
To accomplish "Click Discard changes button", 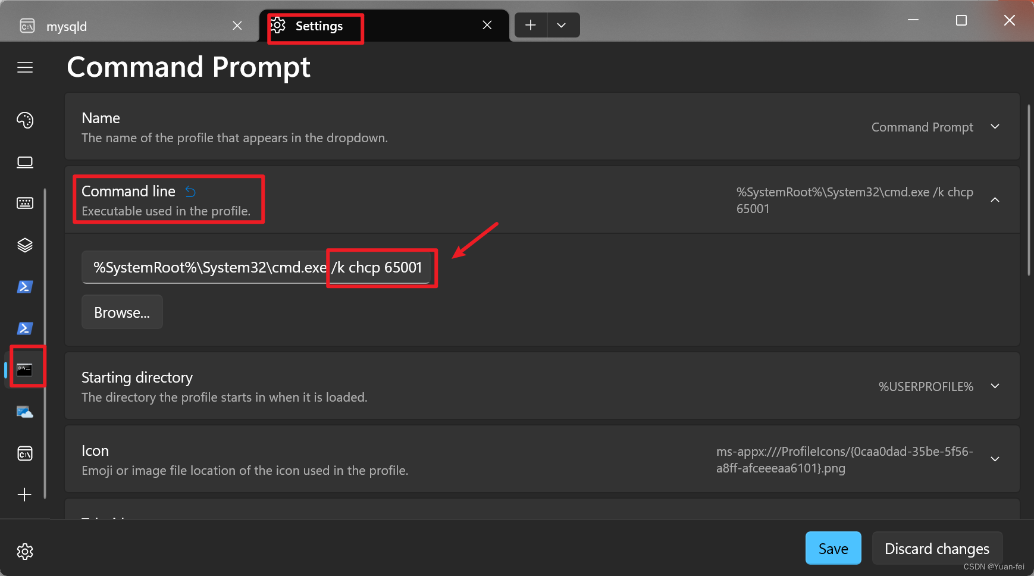I will coord(937,549).
